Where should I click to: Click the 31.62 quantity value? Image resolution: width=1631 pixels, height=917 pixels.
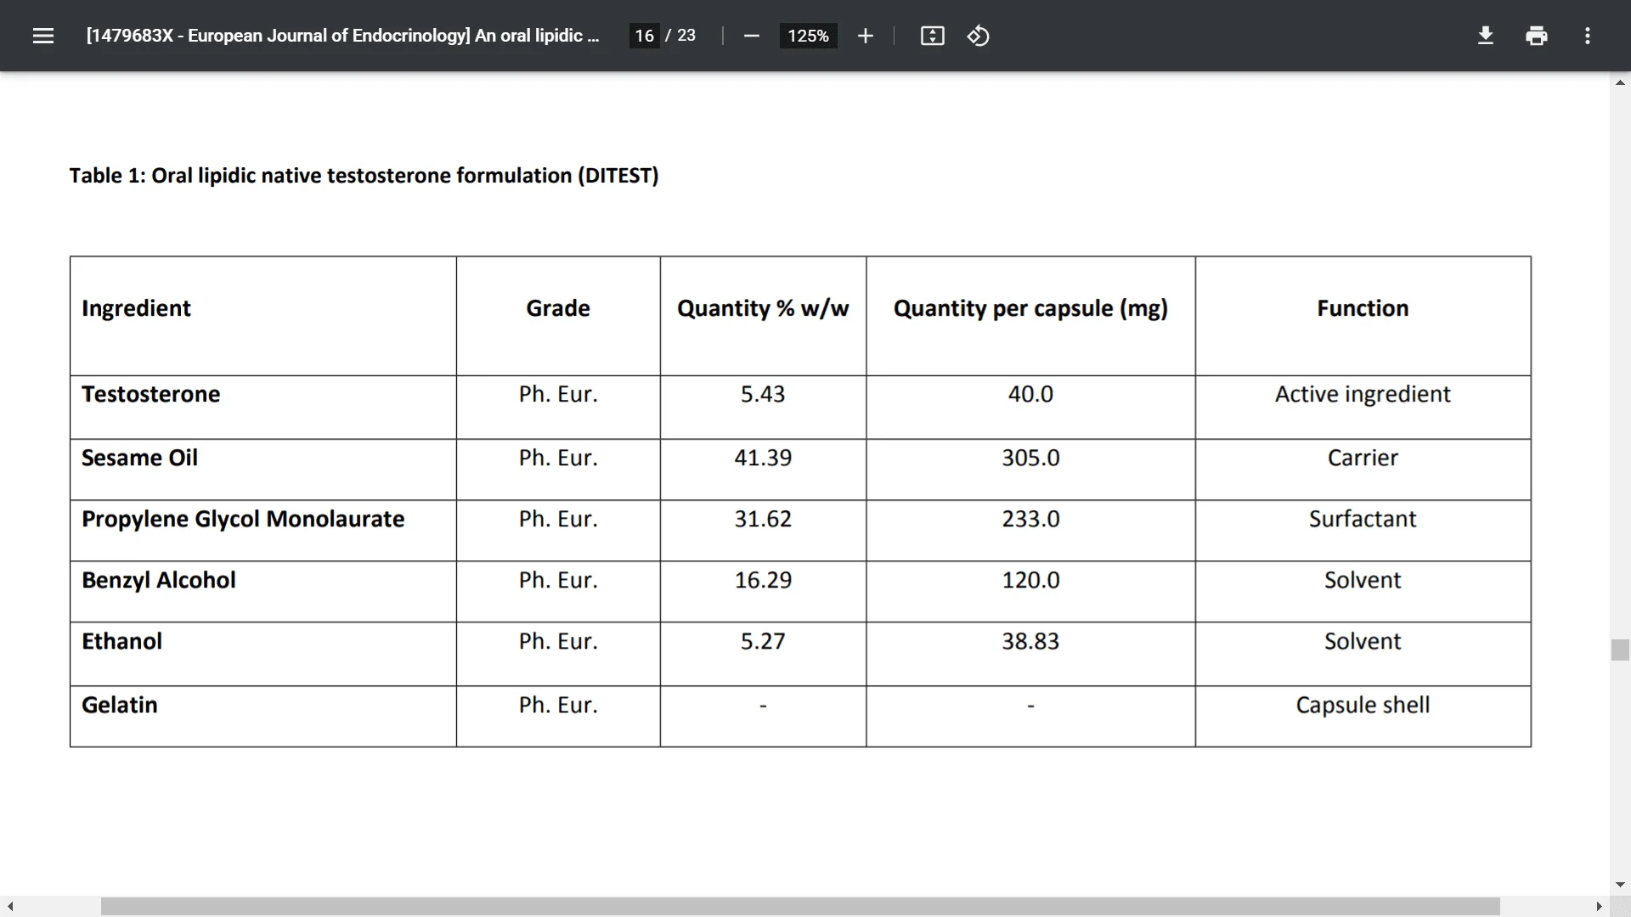tap(763, 519)
